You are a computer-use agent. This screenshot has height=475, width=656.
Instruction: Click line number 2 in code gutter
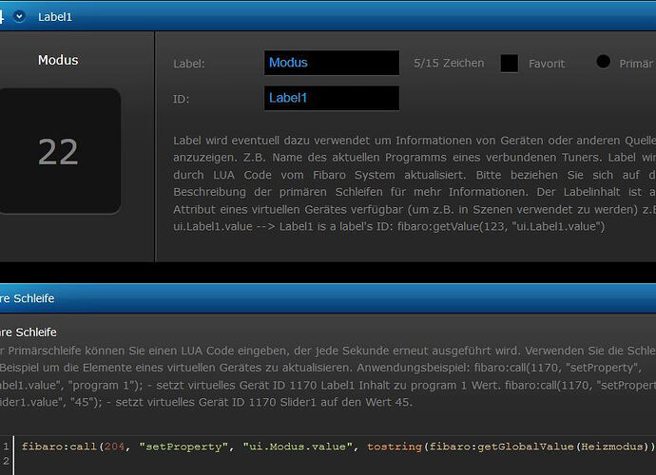5,462
